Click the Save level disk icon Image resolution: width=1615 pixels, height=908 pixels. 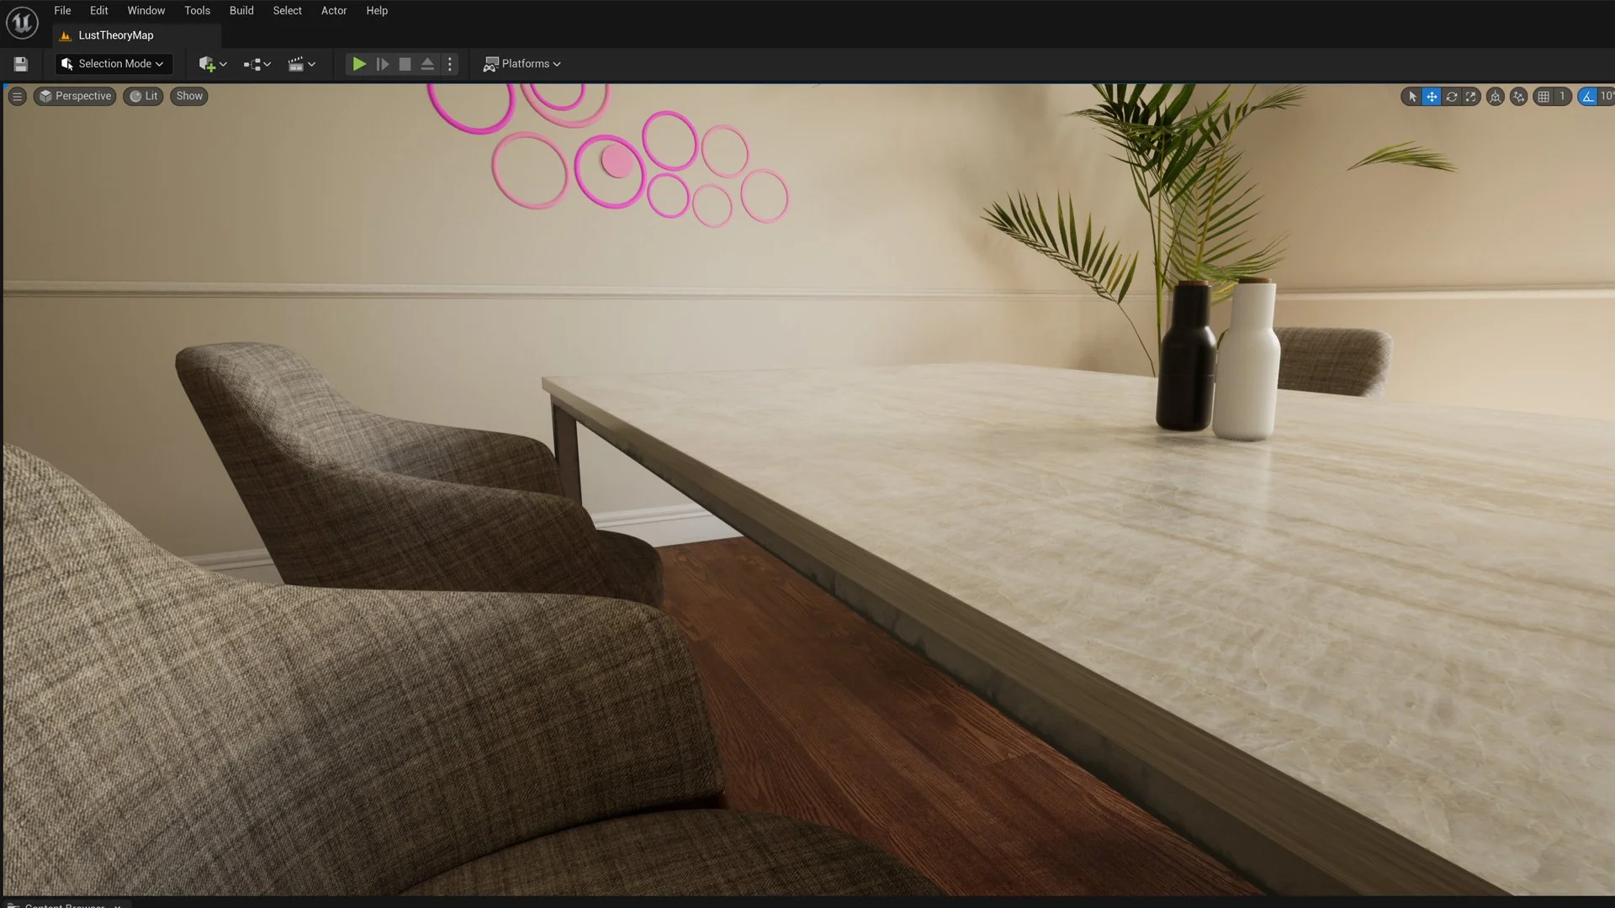pos(21,64)
